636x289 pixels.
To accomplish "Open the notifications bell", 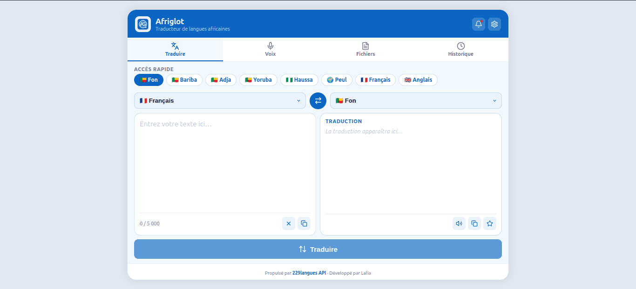I will pyautogui.click(x=479, y=24).
